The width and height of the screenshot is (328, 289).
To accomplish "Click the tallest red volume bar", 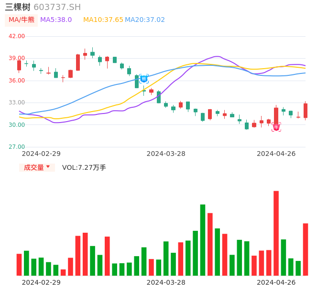I will [276, 233].
